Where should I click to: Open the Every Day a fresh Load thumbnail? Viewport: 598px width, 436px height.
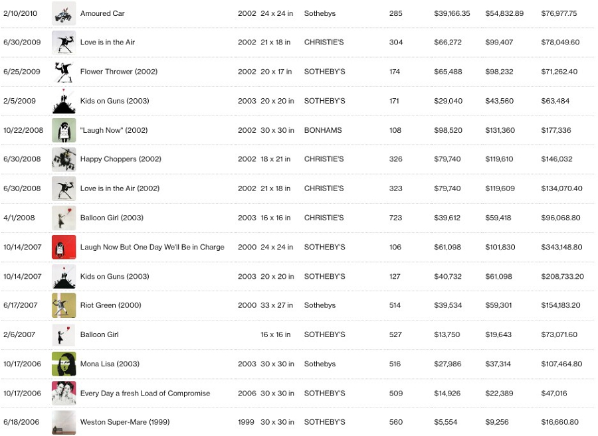(64, 393)
